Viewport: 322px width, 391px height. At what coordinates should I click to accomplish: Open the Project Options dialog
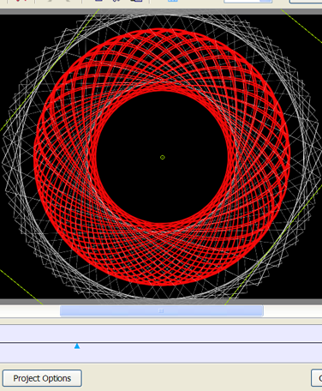42,378
